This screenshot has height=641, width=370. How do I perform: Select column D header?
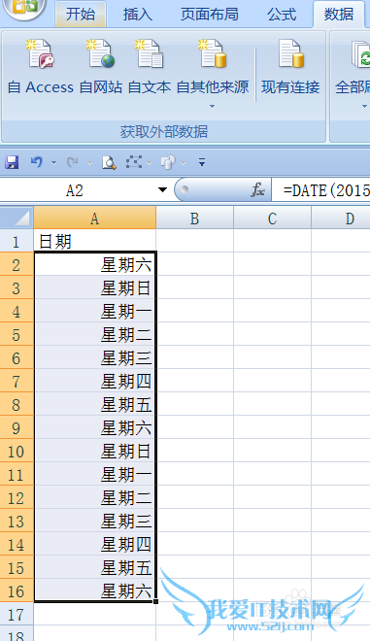click(341, 219)
